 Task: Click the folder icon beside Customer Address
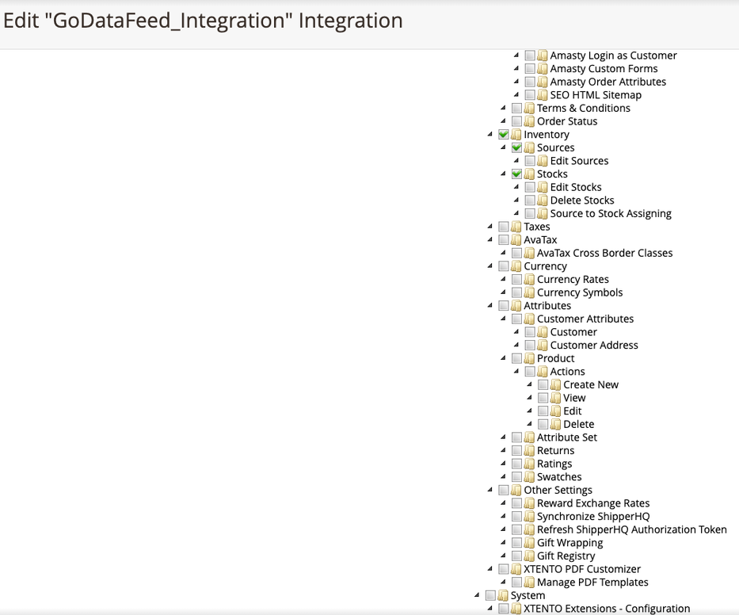[x=543, y=346]
